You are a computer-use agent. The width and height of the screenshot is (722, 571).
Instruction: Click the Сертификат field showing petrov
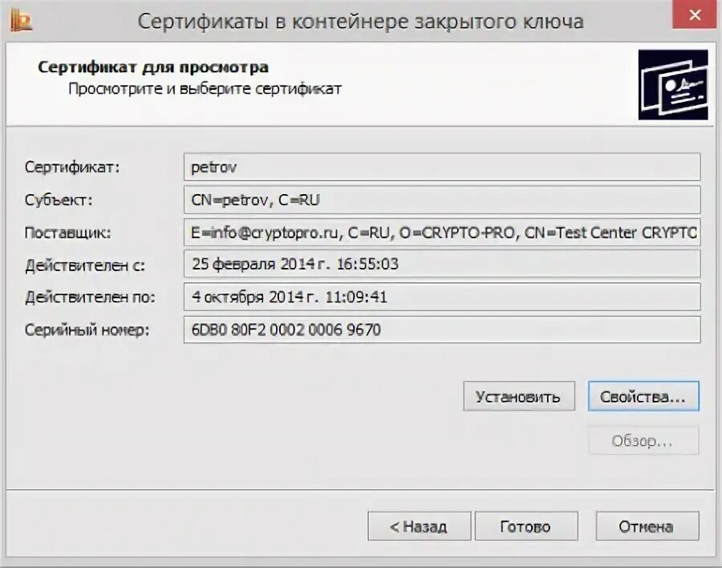pos(442,167)
